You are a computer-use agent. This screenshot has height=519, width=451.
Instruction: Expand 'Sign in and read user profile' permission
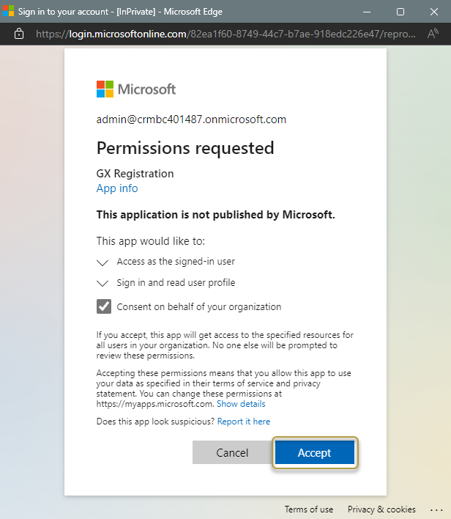coord(102,283)
